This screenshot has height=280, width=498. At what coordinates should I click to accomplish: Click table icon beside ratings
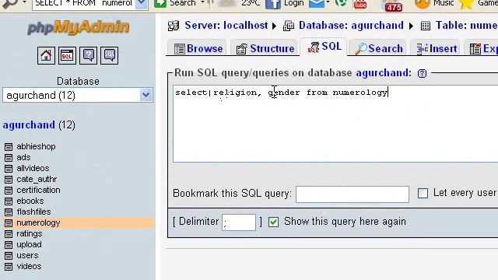[x=9, y=234]
